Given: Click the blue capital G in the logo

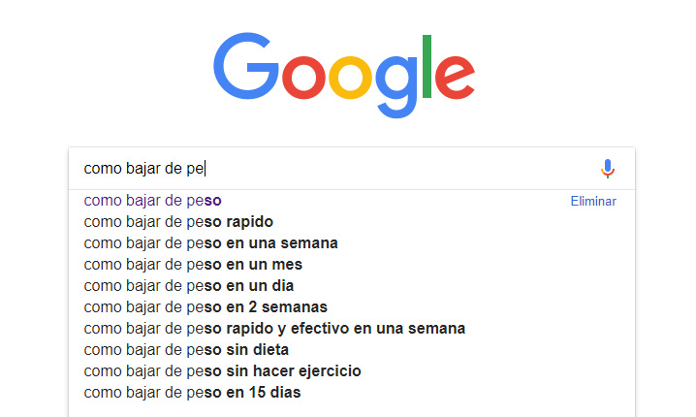Looking at the screenshot, I should coord(246,66).
